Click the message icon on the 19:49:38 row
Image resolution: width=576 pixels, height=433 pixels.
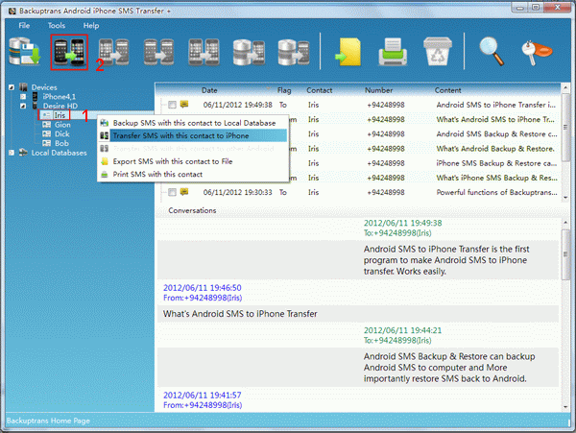tap(184, 105)
